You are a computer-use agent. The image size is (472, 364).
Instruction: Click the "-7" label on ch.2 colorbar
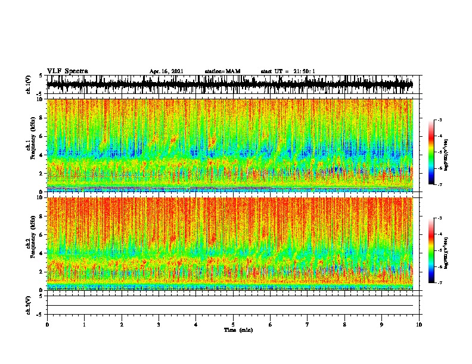[x=439, y=283]
